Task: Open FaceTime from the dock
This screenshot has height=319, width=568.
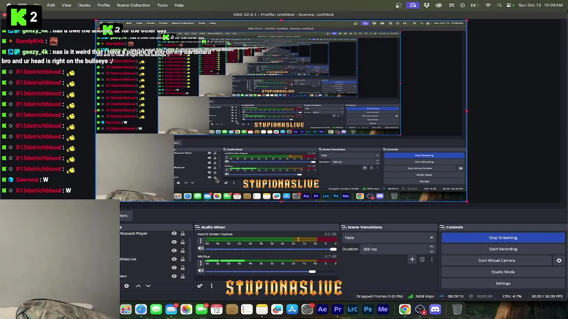Action: click(201, 310)
